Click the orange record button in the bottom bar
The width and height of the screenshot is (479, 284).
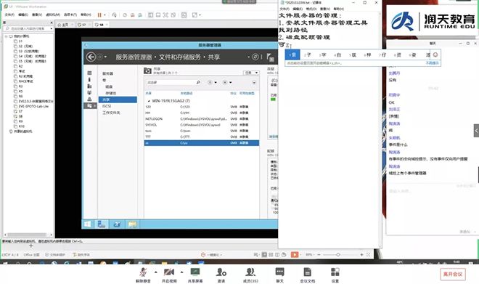tap(295, 255)
